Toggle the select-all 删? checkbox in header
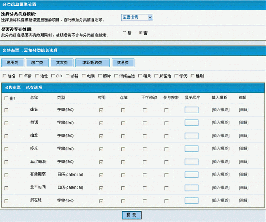266x222 pixels. [6, 98]
